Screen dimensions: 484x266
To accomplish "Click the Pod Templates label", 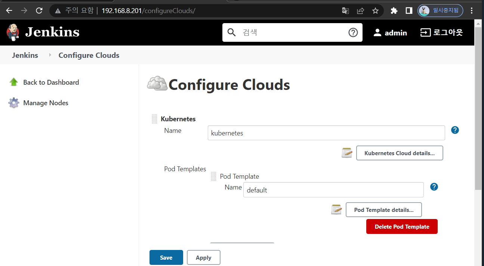I will click(x=185, y=169).
